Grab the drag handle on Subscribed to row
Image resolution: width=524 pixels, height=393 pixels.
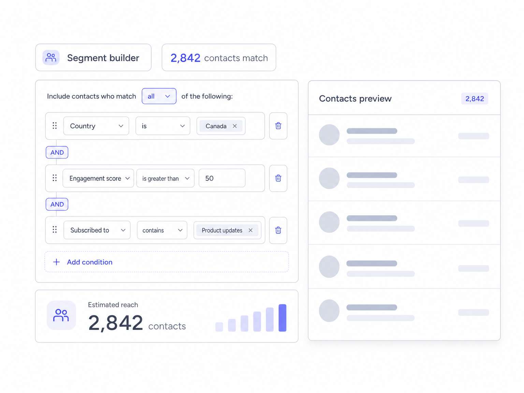pyautogui.click(x=55, y=230)
